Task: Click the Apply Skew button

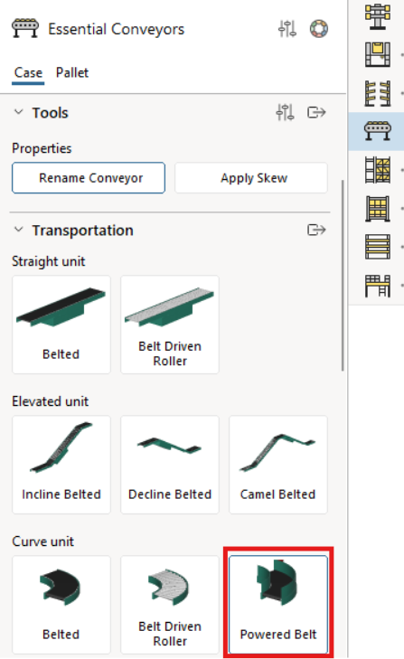Action: (251, 178)
